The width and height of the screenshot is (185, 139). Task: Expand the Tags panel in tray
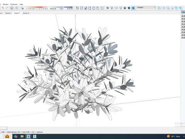[x=183, y=24]
